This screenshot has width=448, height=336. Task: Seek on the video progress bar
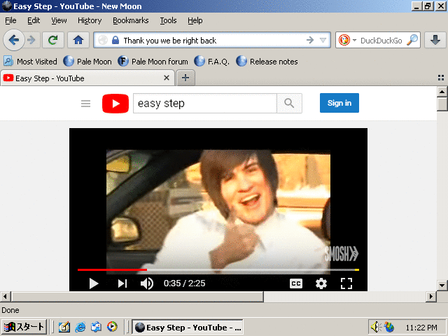(218, 269)
